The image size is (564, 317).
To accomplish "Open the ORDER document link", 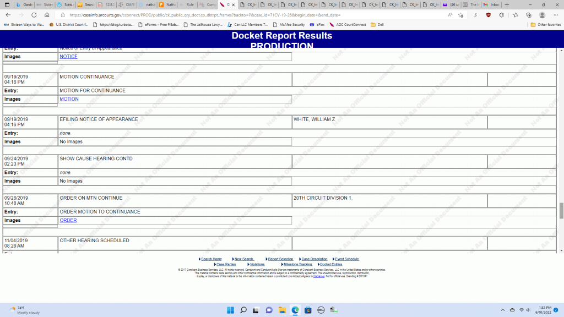I will pos(68,220).
